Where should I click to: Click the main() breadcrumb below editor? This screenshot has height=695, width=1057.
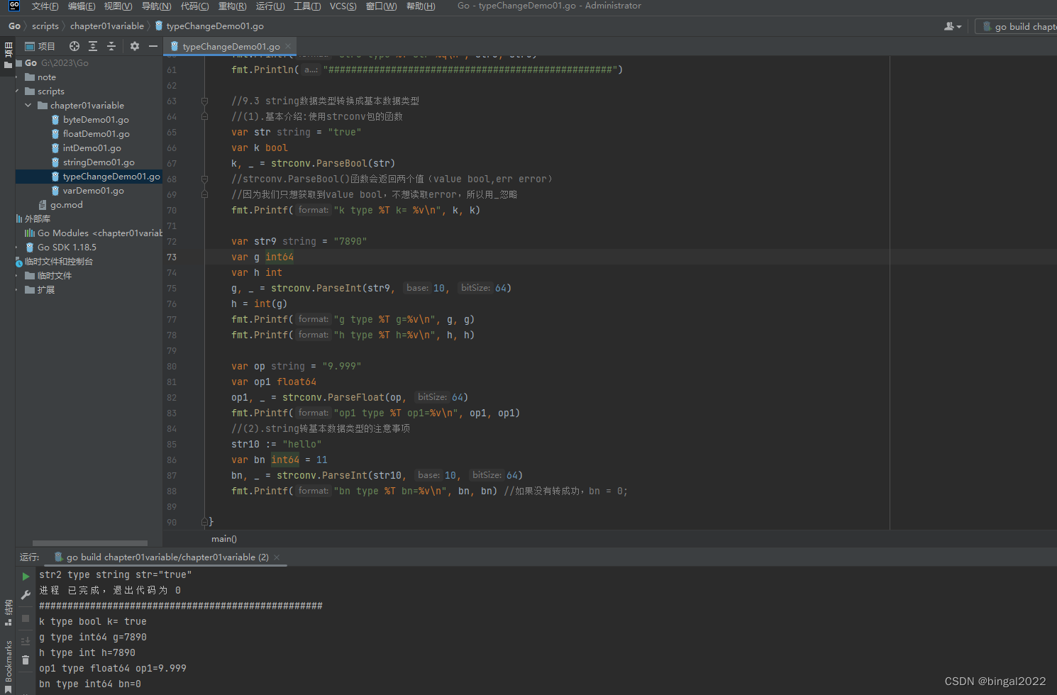coord(224,539)
